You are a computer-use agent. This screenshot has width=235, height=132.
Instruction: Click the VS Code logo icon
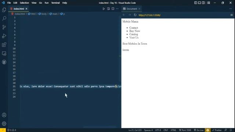(x=3, y=3)
